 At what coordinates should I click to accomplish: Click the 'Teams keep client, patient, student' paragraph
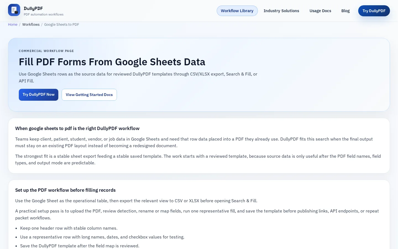click(194, 142)
